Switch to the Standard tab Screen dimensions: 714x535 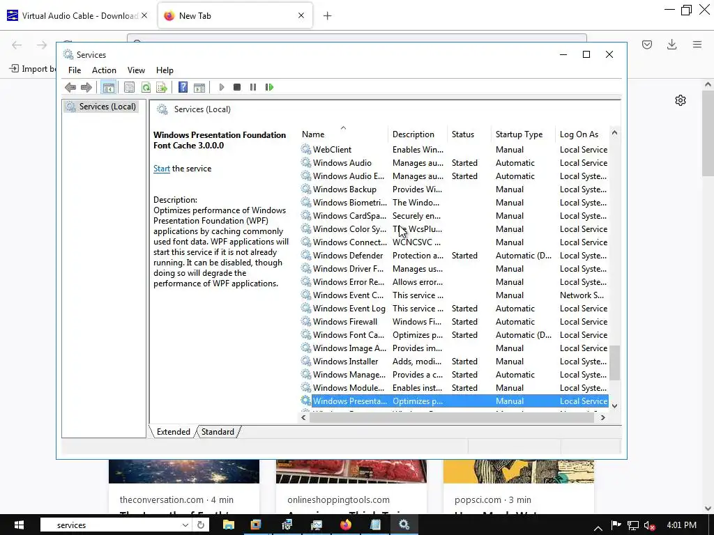[x=218, y=432]
